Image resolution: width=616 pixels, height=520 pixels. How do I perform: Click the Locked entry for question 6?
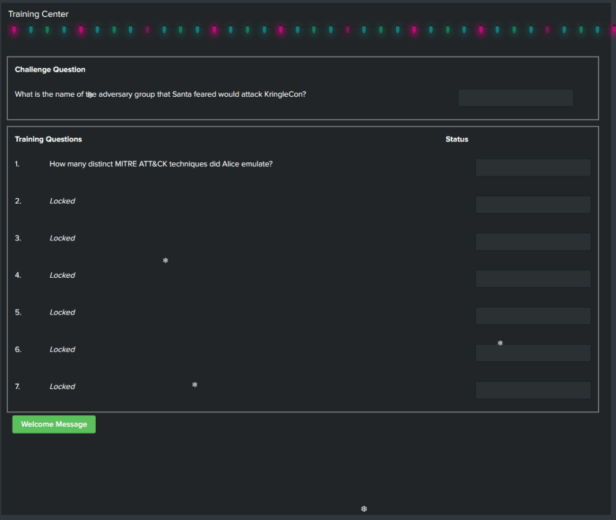point(62,350)
